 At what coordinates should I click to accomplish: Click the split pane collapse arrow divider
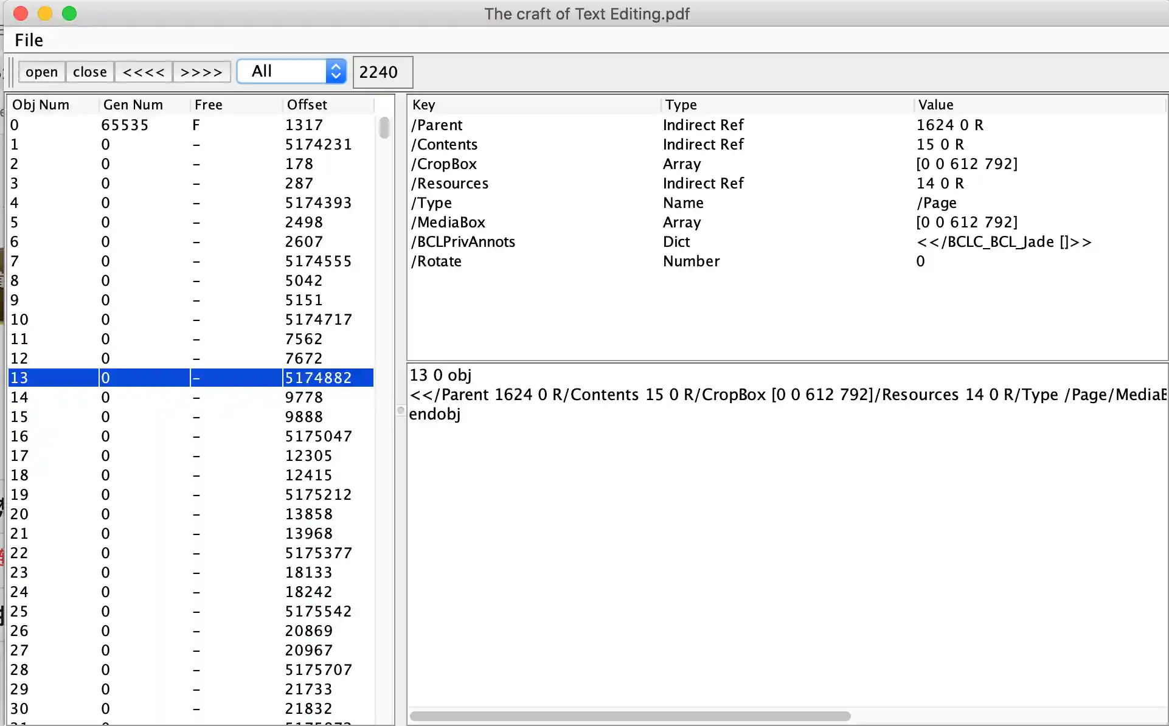coord(401,410)
